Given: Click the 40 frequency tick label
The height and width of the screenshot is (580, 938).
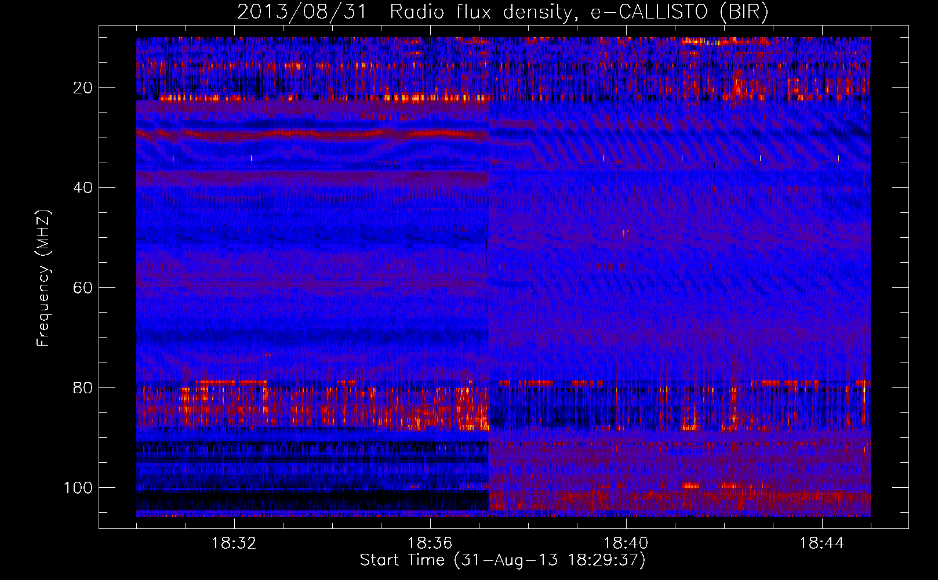Looking at the screenshot, I should pos(83,188).
